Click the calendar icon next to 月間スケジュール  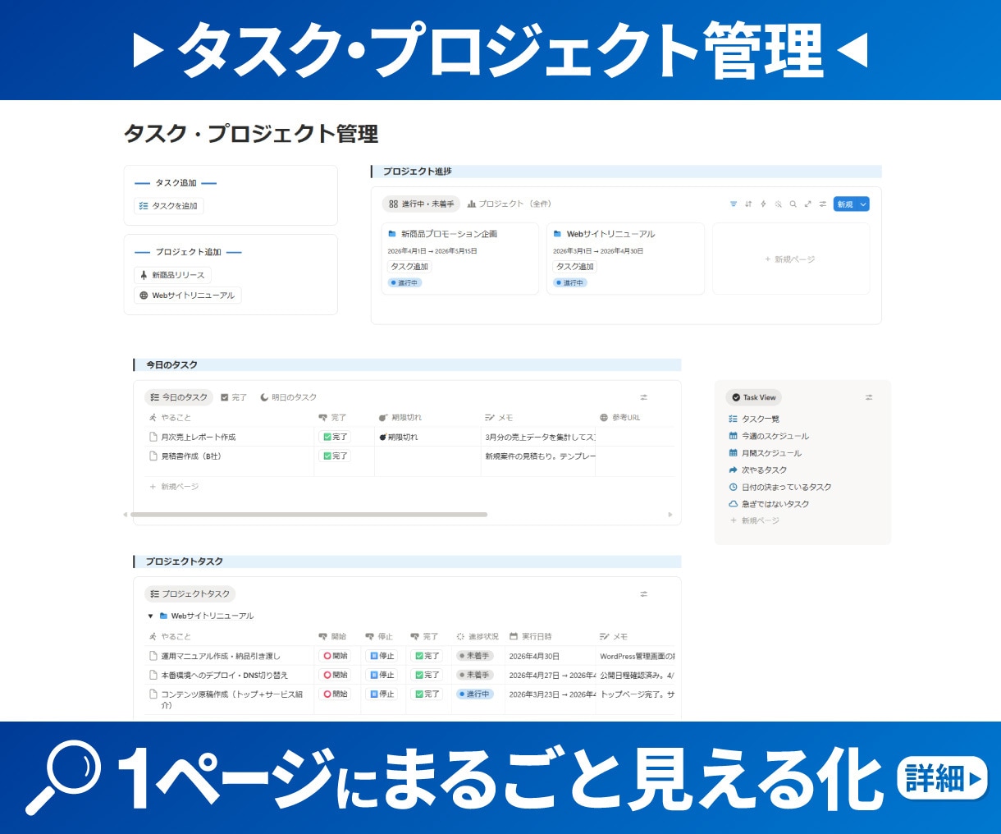pyautogui.click(x=734, y=453)
